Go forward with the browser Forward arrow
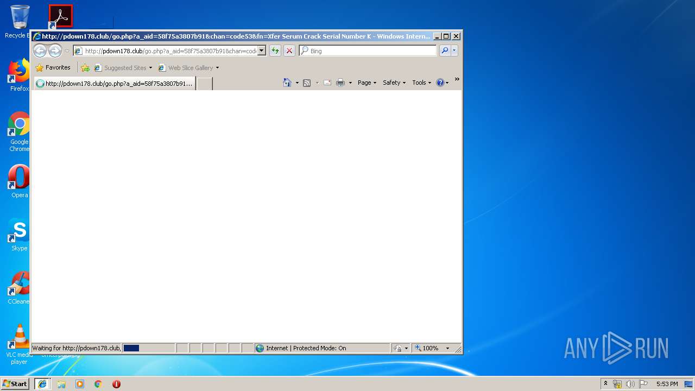This screenshot has height=391, width=695. pyautogui.click(x=55, y=51)
